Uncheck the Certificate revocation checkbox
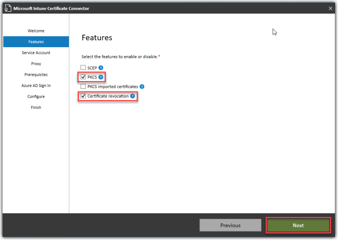The image size is (338, 240). coord(83,96)
